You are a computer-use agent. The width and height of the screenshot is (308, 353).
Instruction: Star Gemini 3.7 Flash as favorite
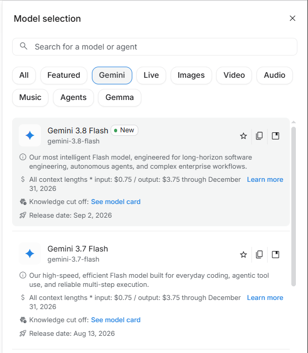[x=243, y=255]
